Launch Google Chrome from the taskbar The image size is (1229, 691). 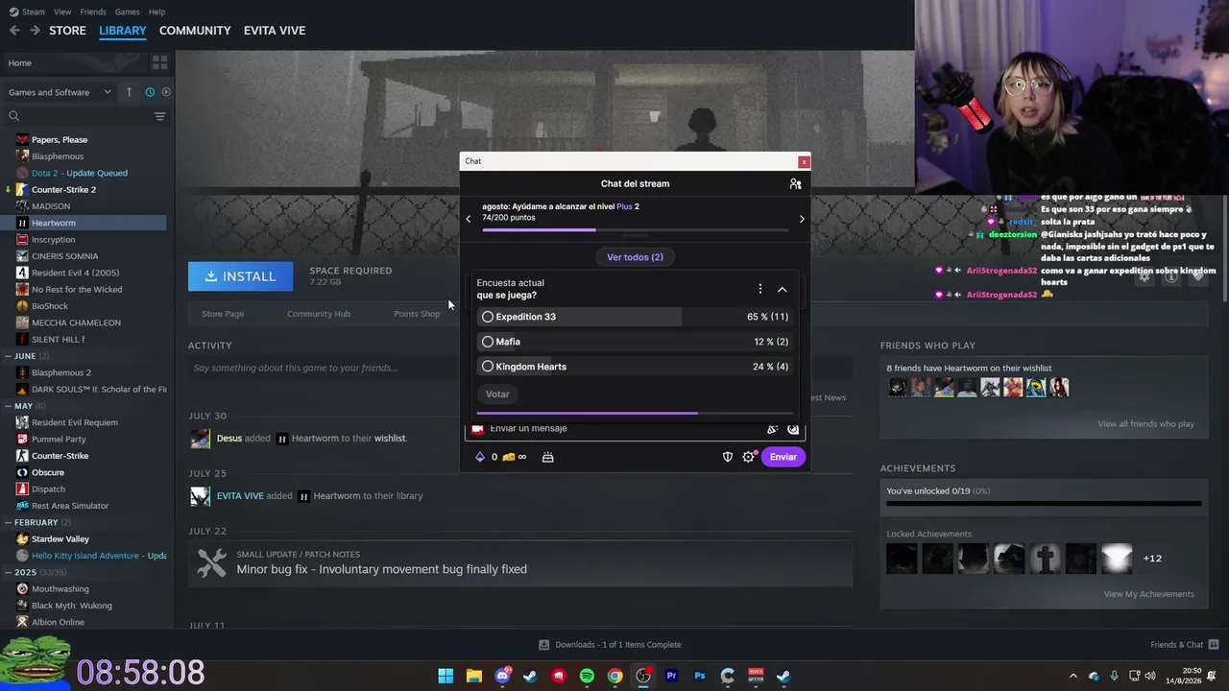coord(614,676)
